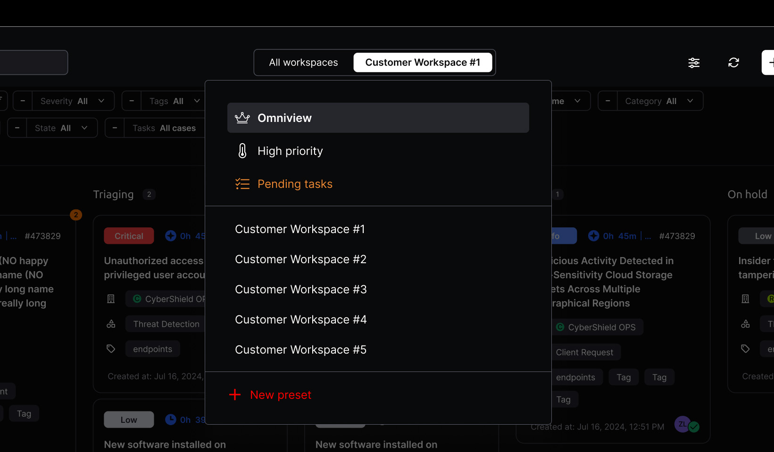
Task: Expand the Category All dropdown
Action: coord(659,101)
